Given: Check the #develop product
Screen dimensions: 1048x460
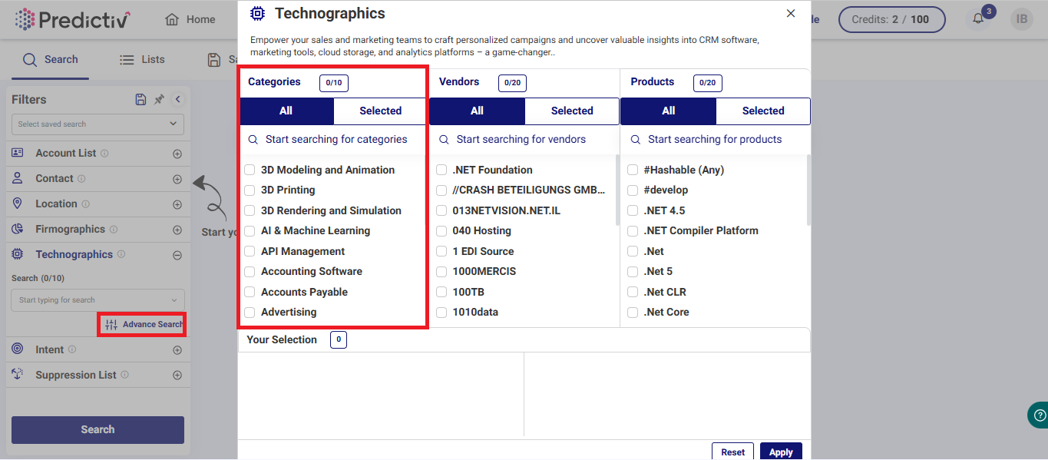Looking at the screenshot, I should [x=633, y=190].
